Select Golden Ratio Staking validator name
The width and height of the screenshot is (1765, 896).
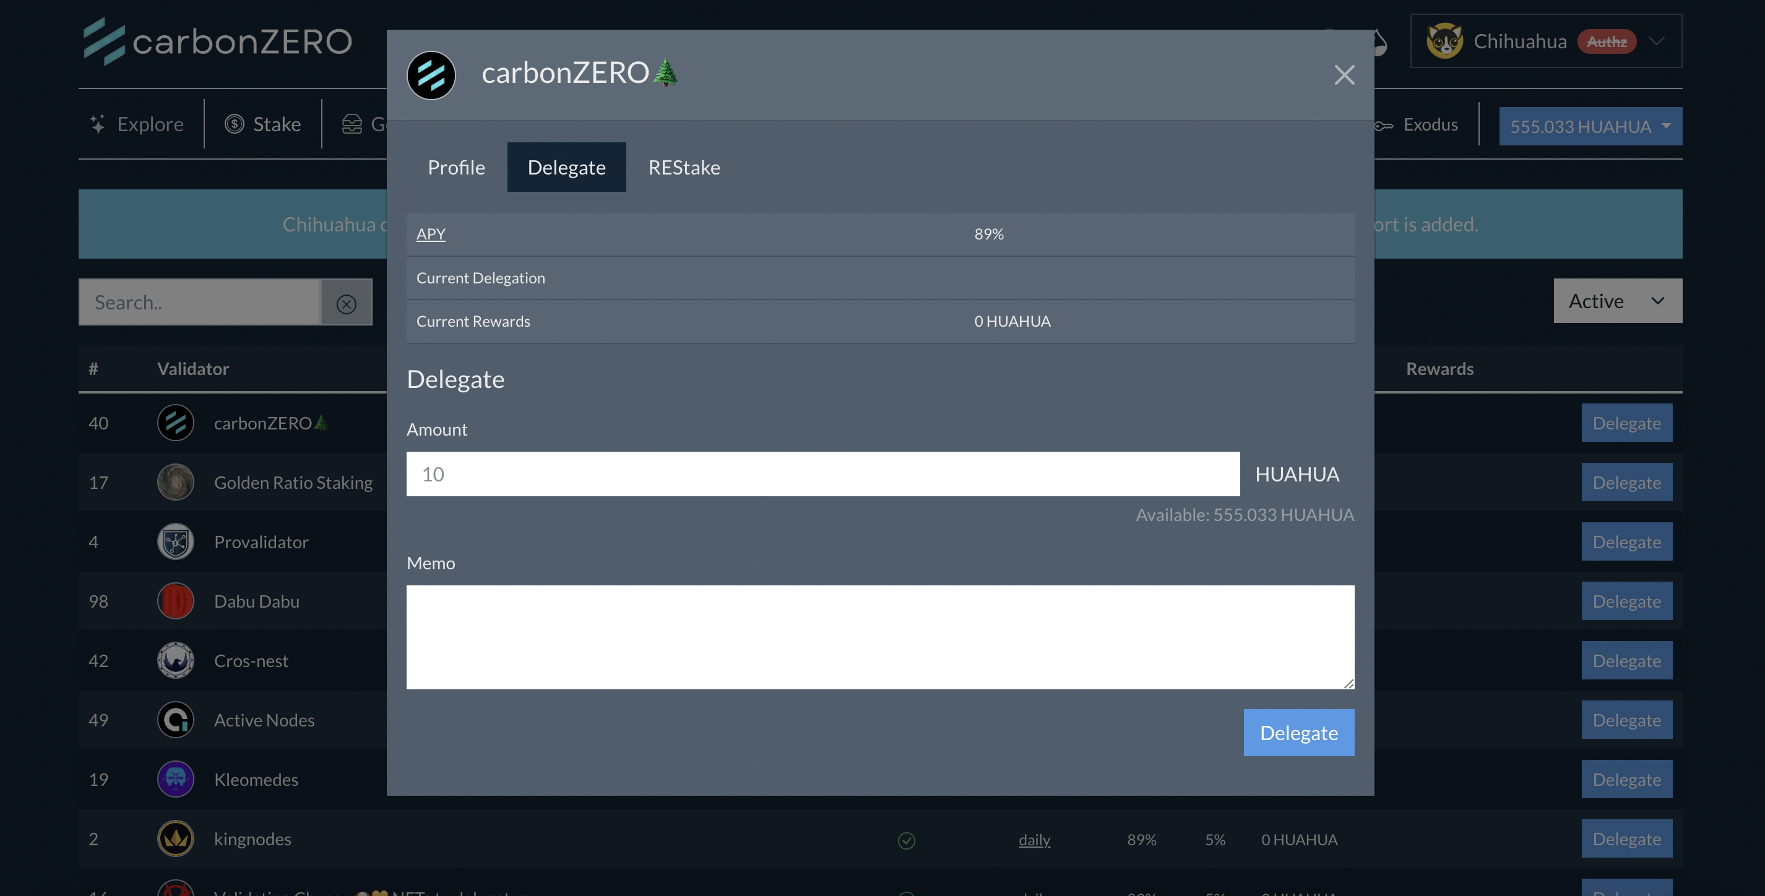(x=293, y=482)
